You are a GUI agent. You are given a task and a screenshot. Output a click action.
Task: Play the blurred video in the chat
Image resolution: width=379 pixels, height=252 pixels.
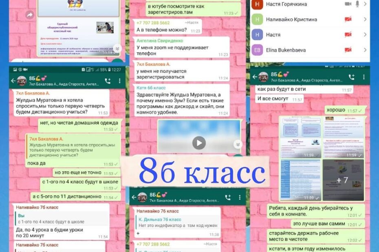point(199,143)
